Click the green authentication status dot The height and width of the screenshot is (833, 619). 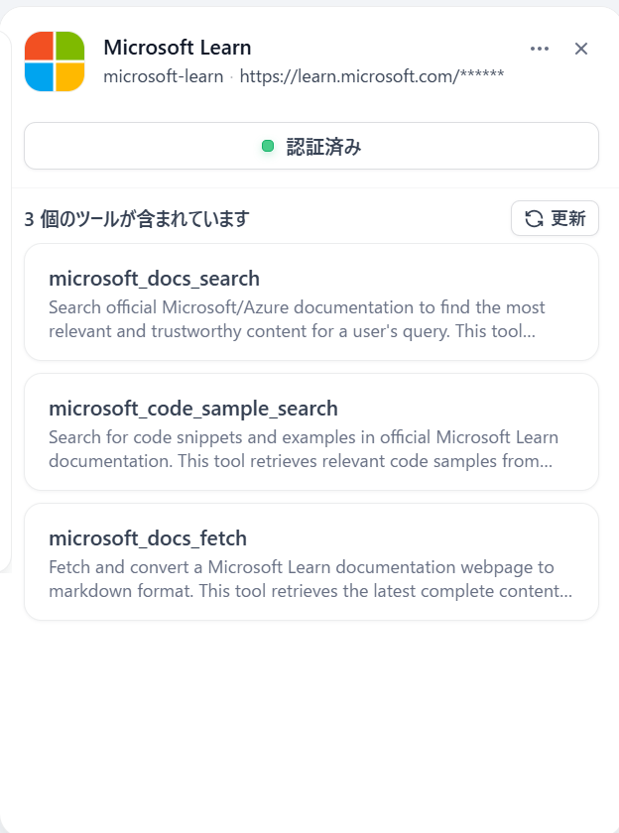click(x=268, y=147)
